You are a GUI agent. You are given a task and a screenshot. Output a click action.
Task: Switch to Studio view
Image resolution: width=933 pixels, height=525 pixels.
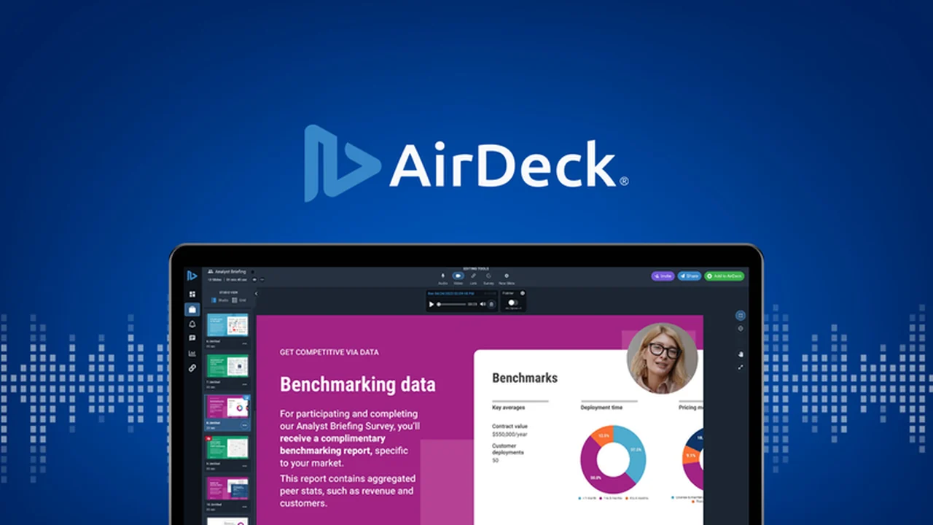click(219, 300)
